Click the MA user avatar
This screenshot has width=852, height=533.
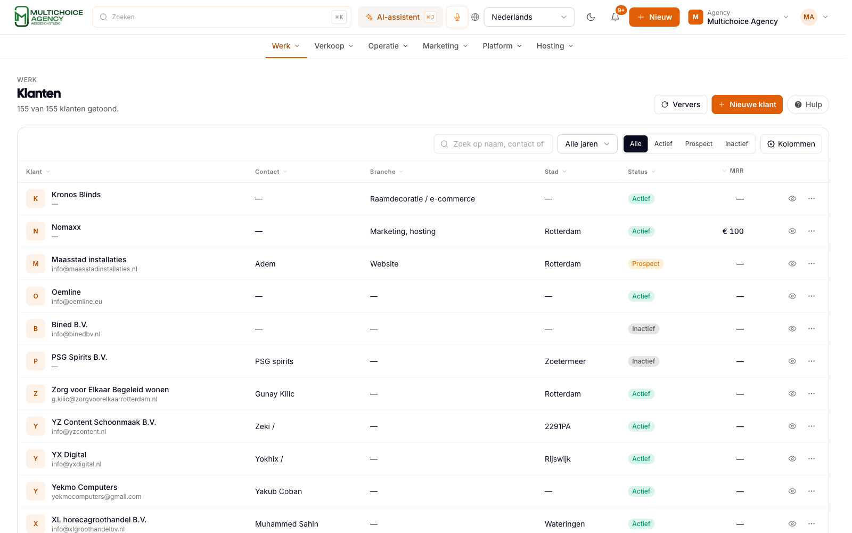click(x=809, y=17)
